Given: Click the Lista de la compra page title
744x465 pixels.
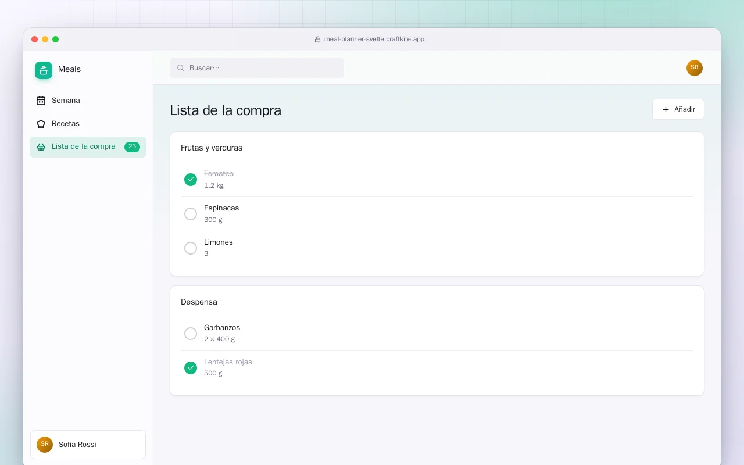Looking at the screenshot, I should click(x=226, y=110).
